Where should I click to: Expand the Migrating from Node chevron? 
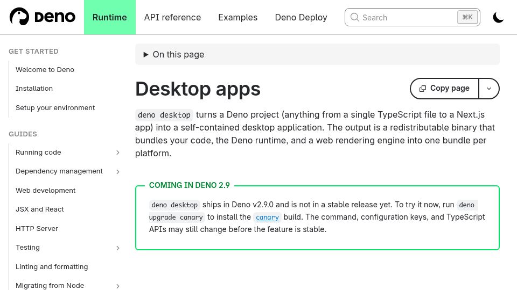[118, 286]
